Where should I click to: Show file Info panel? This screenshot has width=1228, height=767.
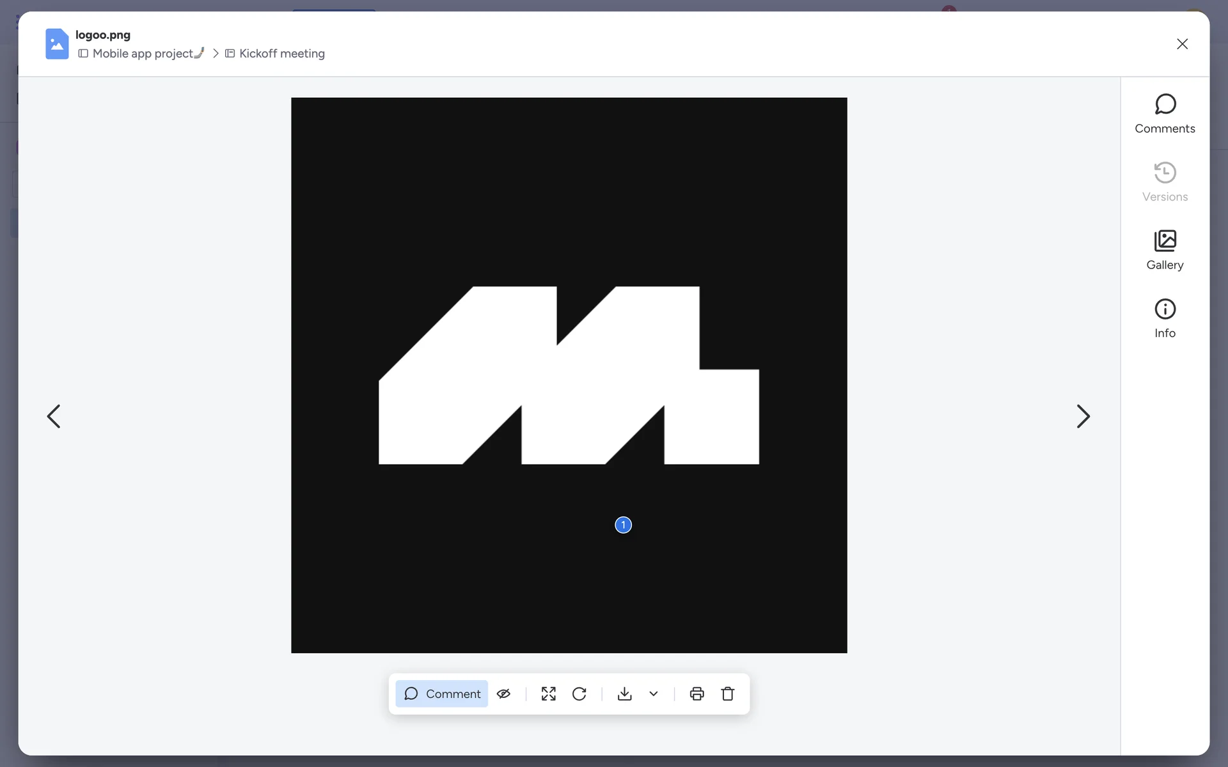pyautogui.click(x=1164, y=318)
